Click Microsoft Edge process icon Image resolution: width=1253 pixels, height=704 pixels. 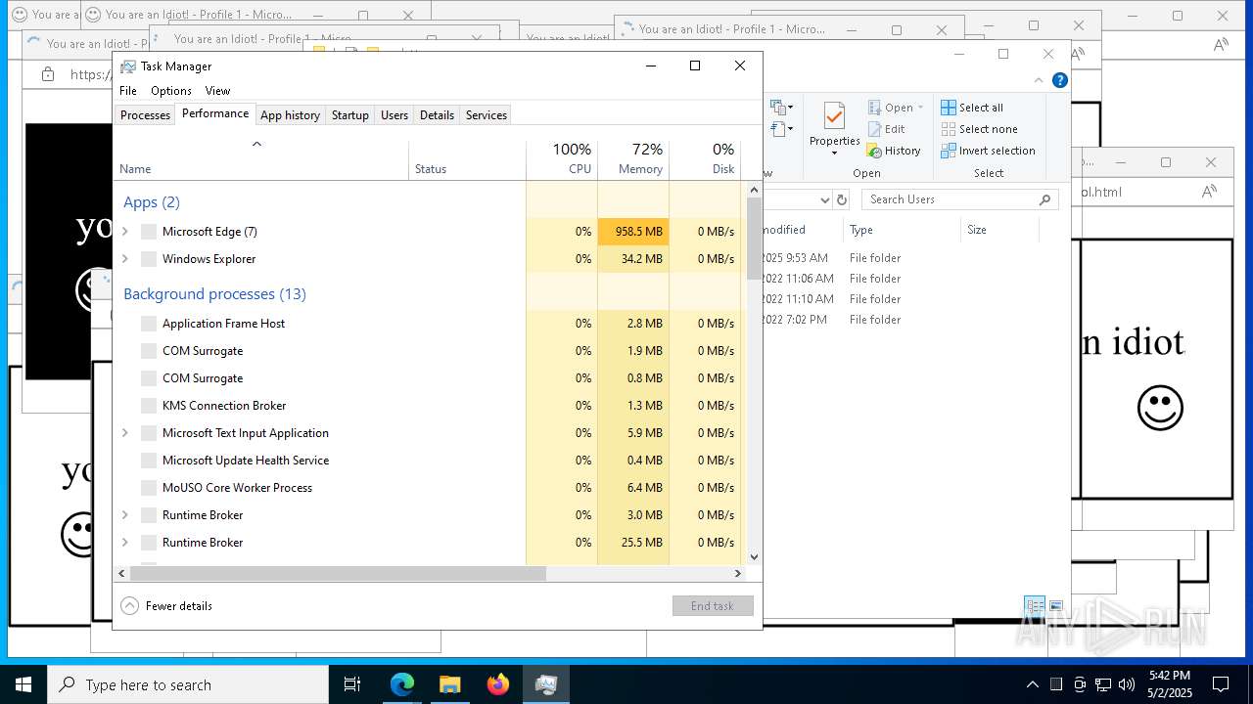tap(149, 232)
